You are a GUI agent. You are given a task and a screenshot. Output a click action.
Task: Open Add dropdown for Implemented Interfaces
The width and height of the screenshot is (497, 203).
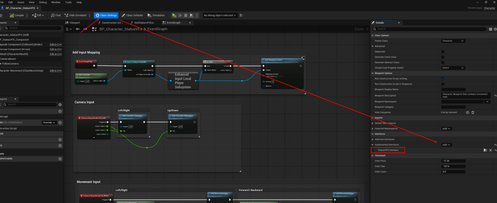pyautogui.click(x=447, y=145)
